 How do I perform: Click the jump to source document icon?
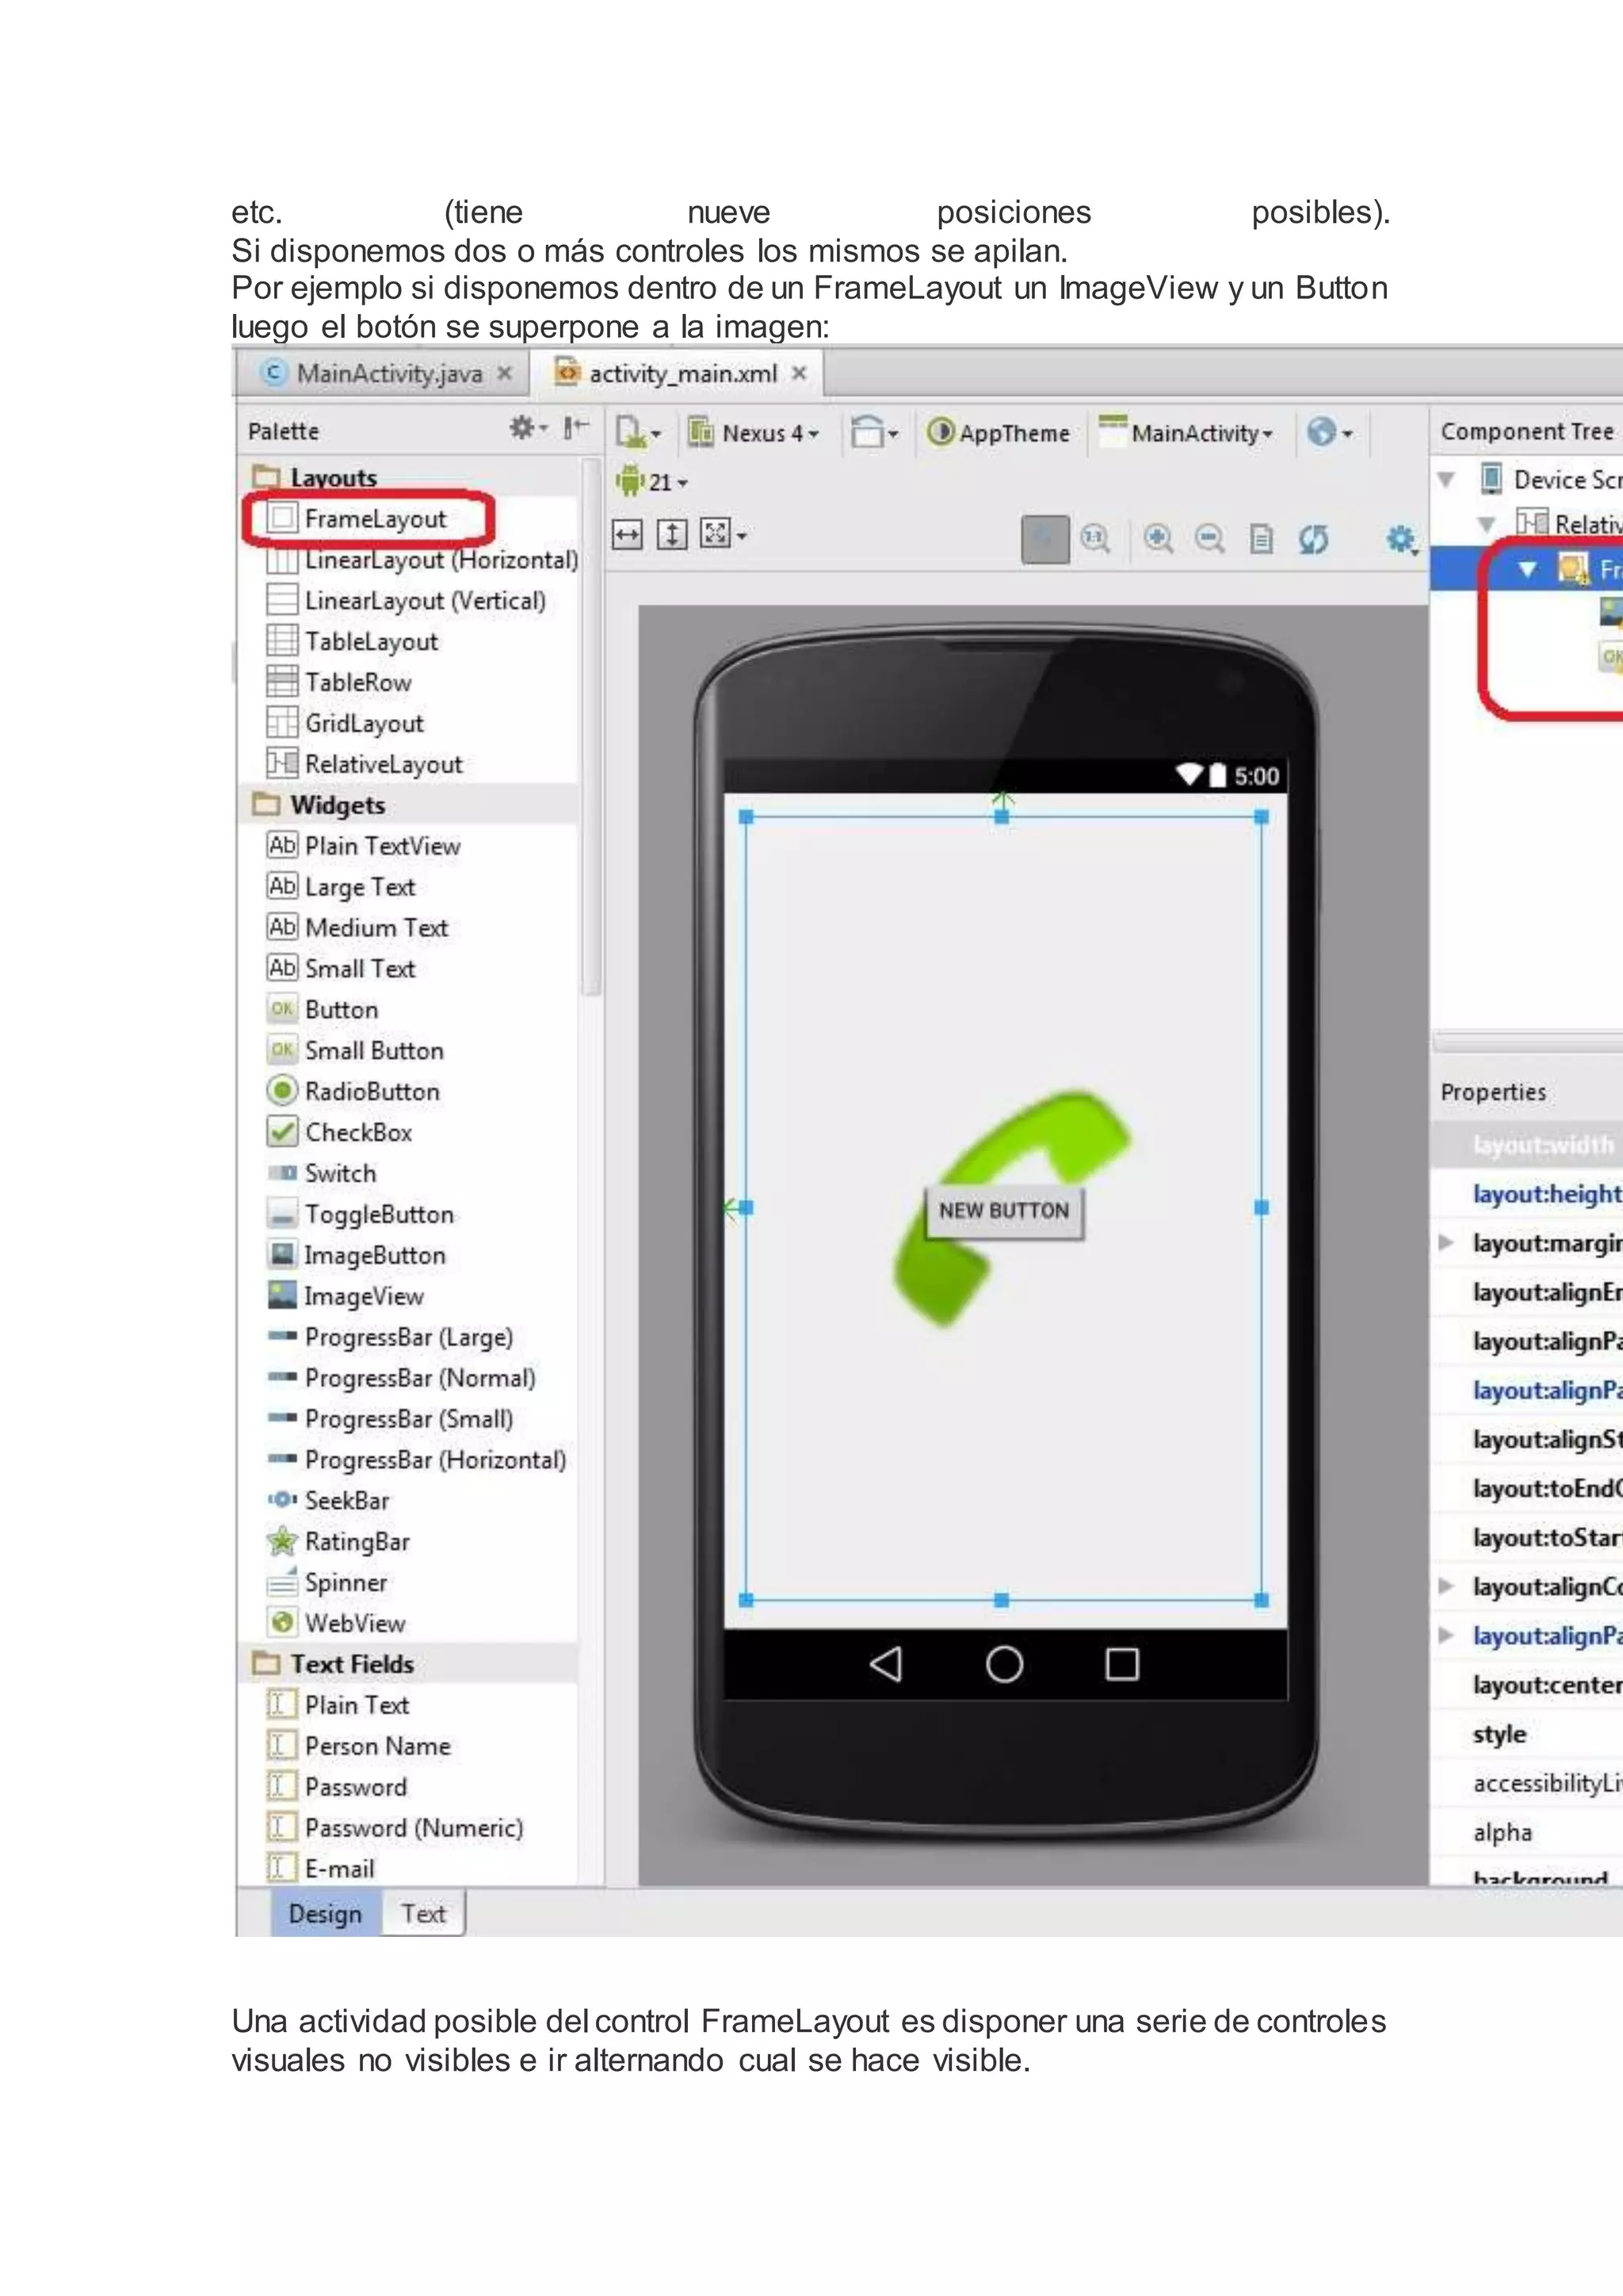(1262, 540)
